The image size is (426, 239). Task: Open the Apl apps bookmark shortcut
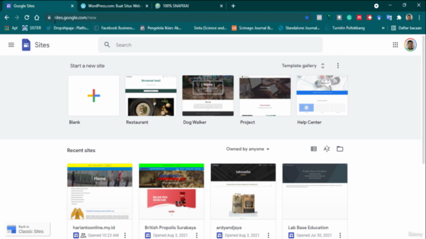coord(11,28)
